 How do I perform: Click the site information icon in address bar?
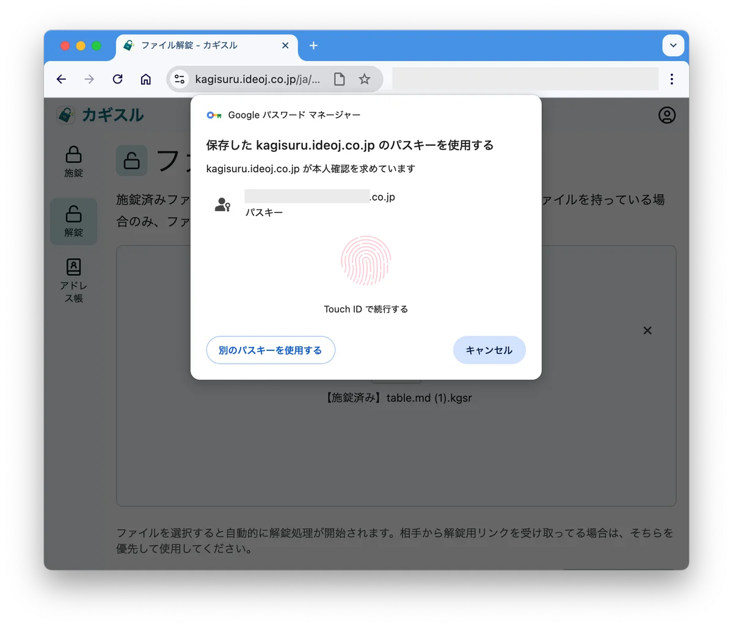pyautogui.click(x=179, y=79)
